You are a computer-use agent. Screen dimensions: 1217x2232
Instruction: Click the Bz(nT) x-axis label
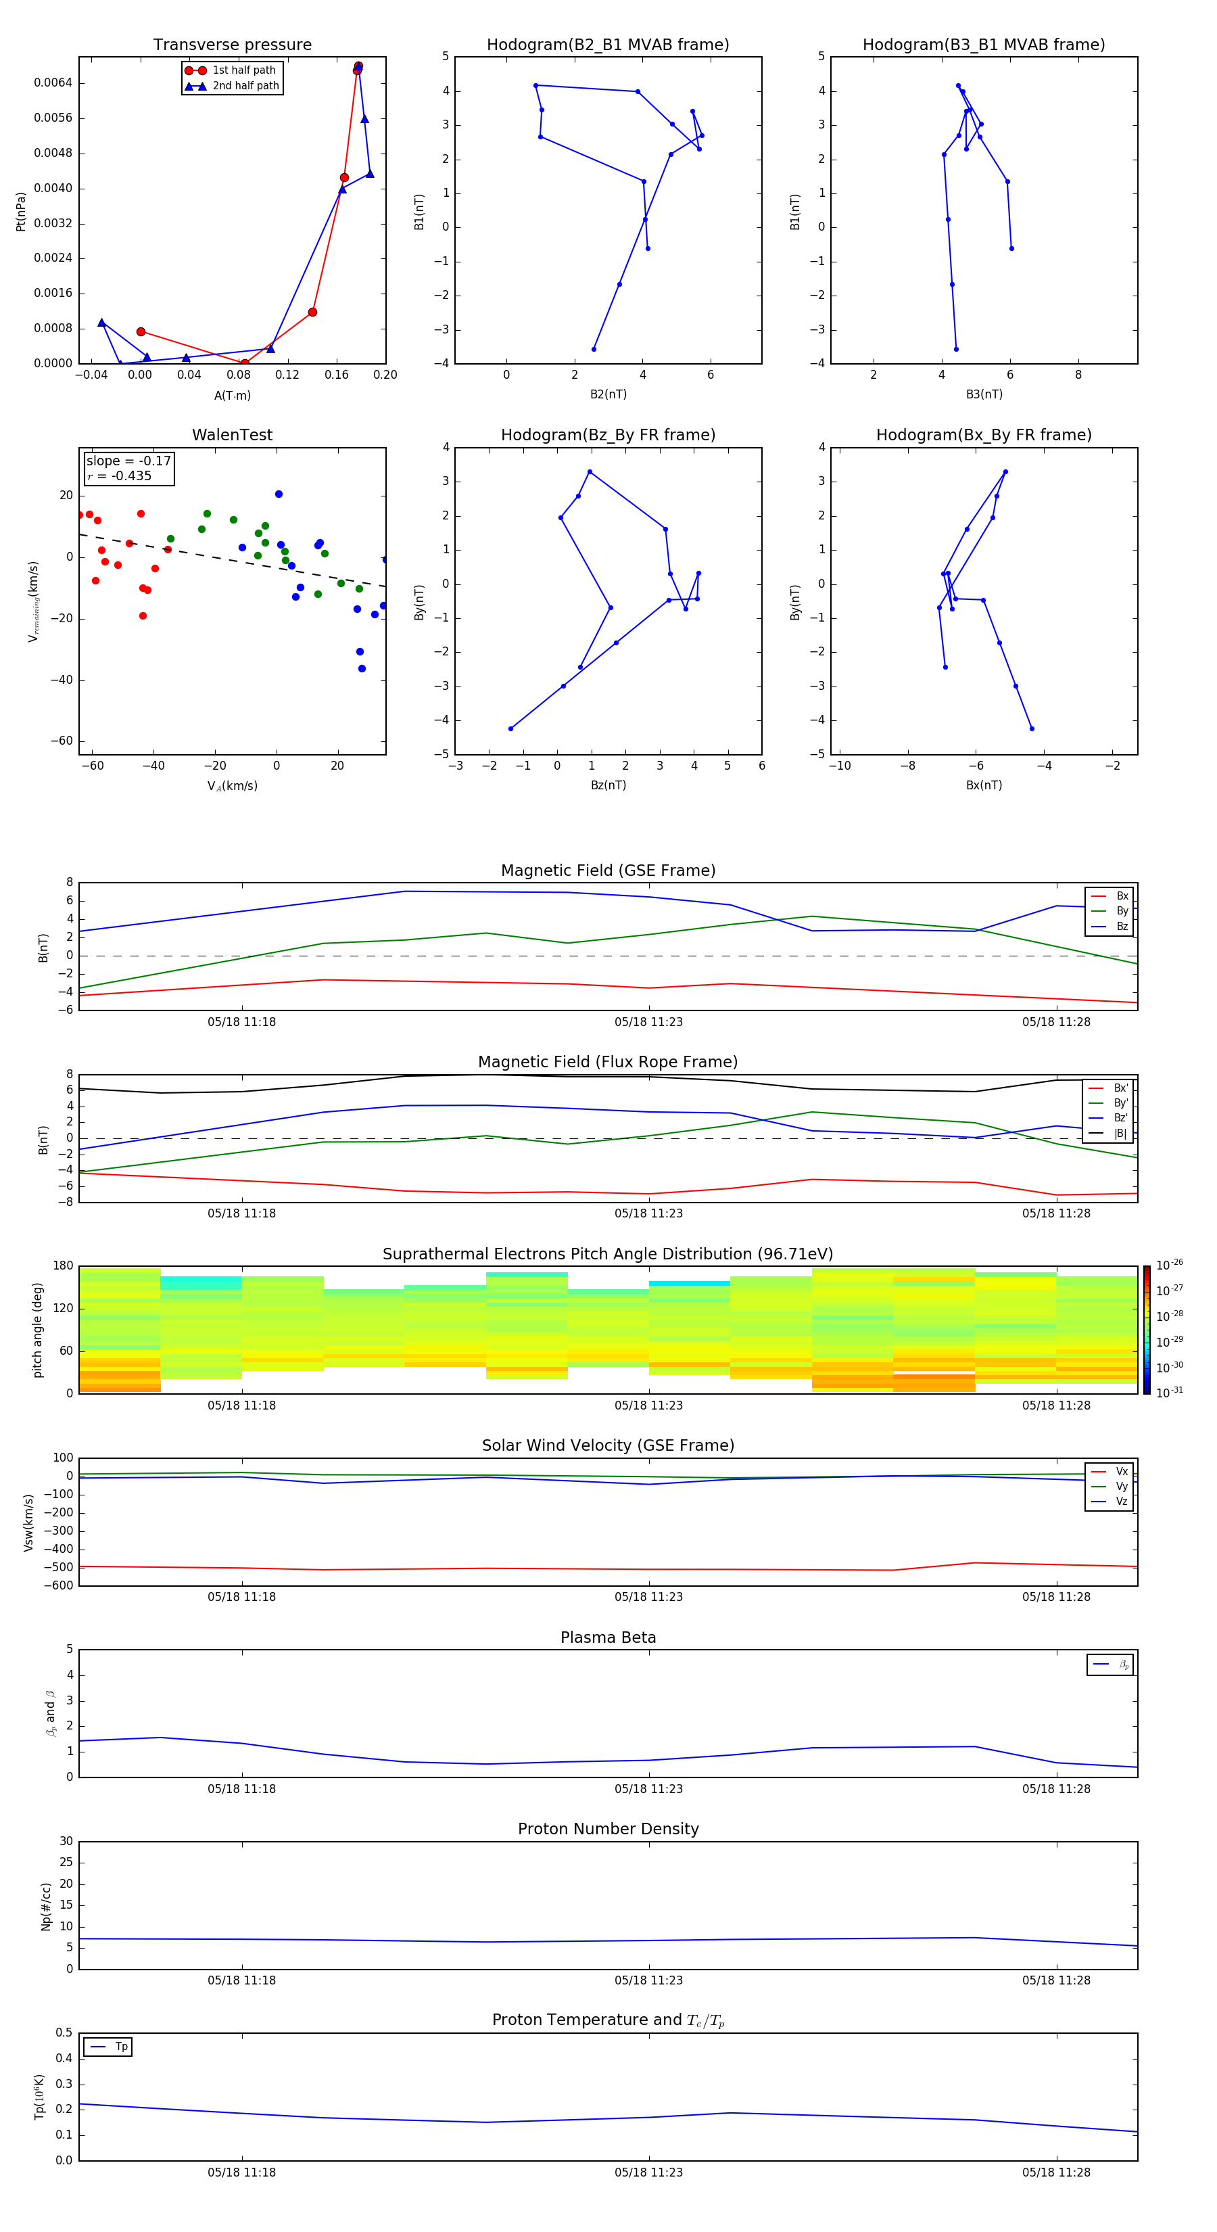point(608,785)
